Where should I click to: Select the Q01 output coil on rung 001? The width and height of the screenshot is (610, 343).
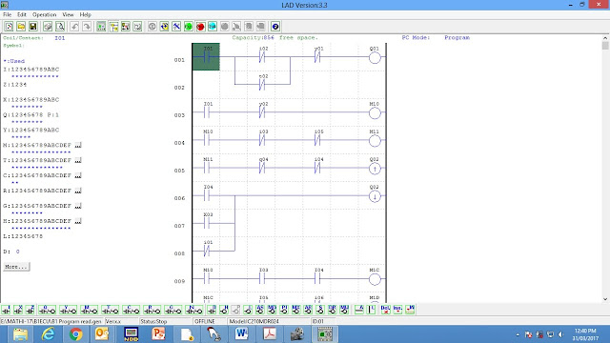click(x=375, y=58)
